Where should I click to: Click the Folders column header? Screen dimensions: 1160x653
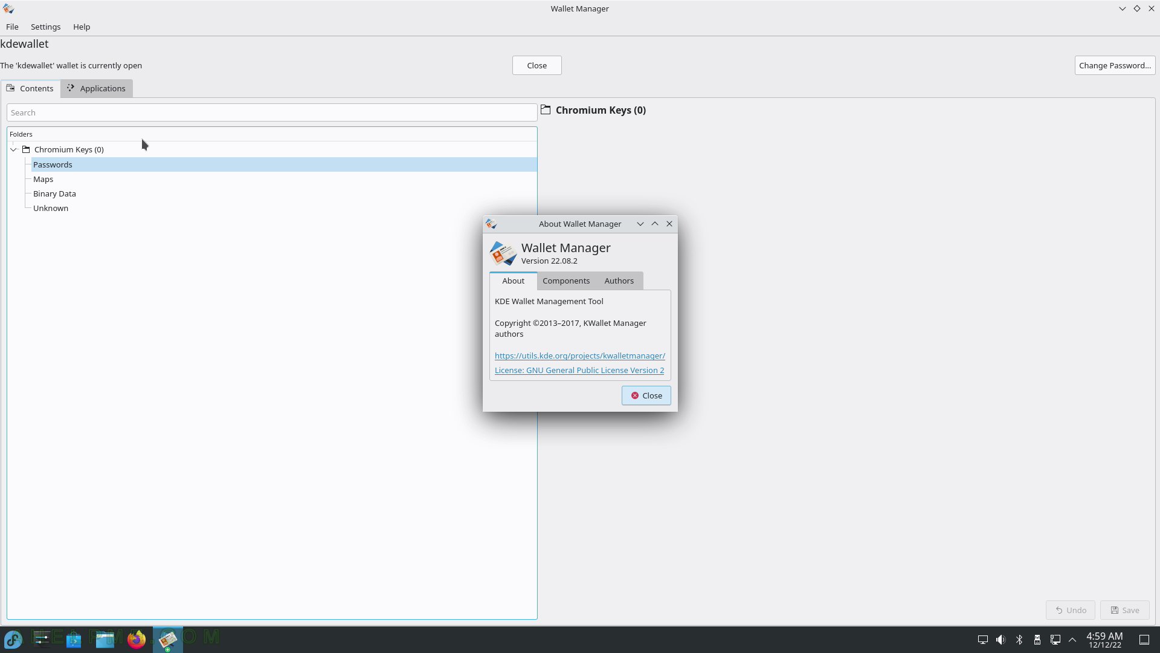pyautogui.click(x=272, y=134)
